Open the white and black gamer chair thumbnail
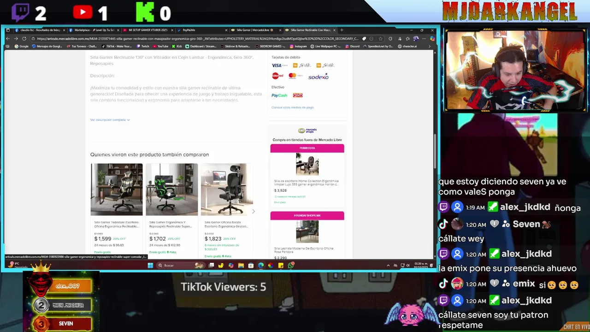Image resolution: width=590 pixels, height=332 pixels. click(x=117, y=190)
